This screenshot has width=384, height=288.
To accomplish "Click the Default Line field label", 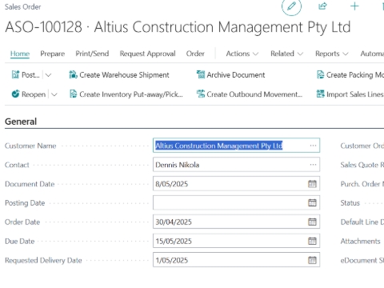I will pos(362,222).
